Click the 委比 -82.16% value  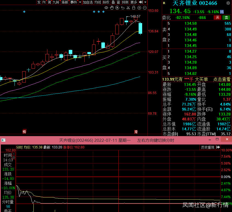182,18
